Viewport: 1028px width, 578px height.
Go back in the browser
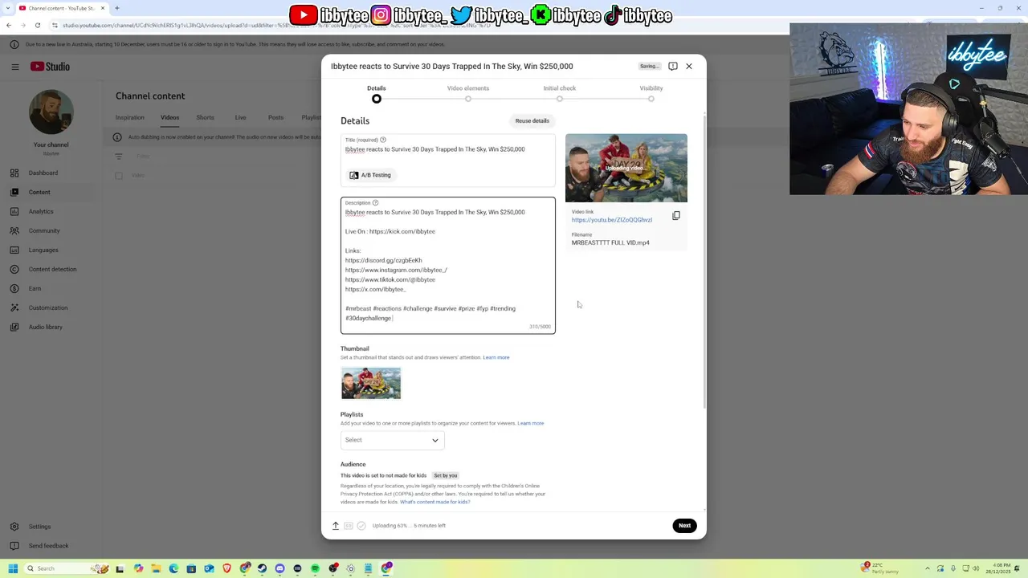9,25
